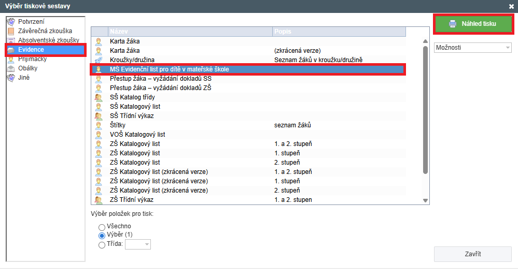The height and width of the screenshot is (278, 518).
Task: Click the SŠ Katalog třídy row icon
Action: (x=99, y=97)
